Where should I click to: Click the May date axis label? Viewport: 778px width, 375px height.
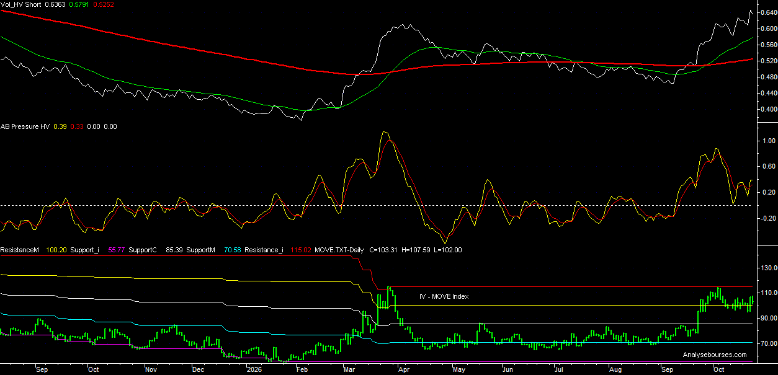[458, 369]
